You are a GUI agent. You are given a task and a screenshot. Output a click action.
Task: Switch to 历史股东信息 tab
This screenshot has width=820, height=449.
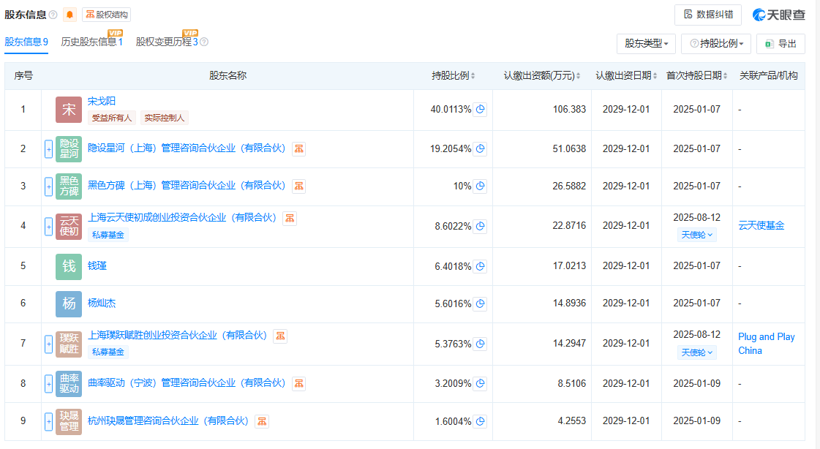91,42
